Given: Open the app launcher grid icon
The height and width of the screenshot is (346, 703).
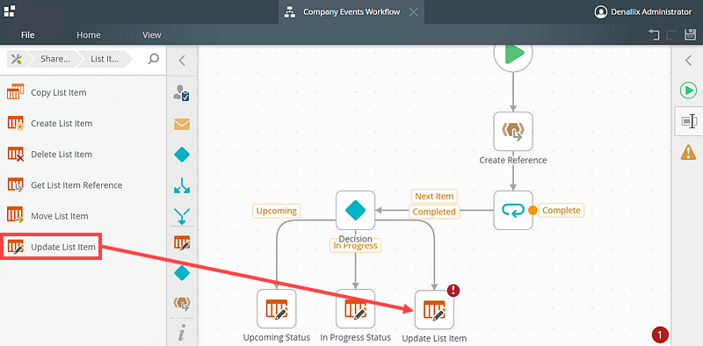Looking at the screenshot, I should tap(10, 11).
